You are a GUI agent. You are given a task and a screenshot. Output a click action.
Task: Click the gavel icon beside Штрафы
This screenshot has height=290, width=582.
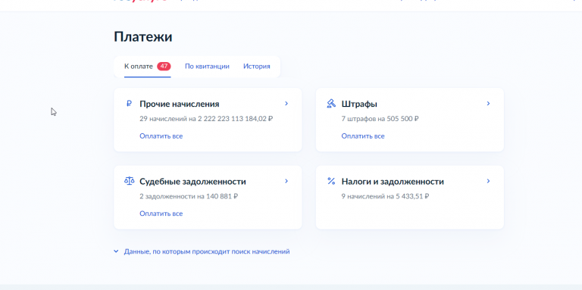pyautogui.click(x=330, y=104)
